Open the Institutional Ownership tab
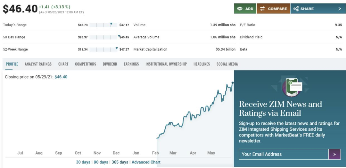 (166, 64)
